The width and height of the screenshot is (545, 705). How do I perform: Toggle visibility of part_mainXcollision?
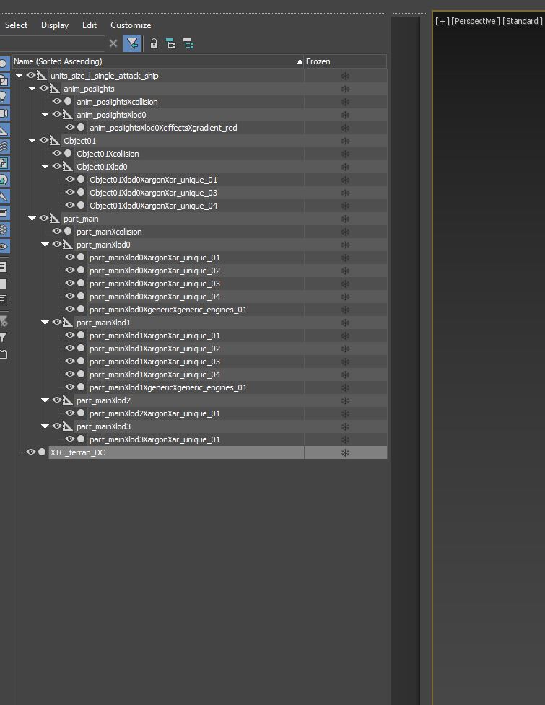click(x=57, y=232)
